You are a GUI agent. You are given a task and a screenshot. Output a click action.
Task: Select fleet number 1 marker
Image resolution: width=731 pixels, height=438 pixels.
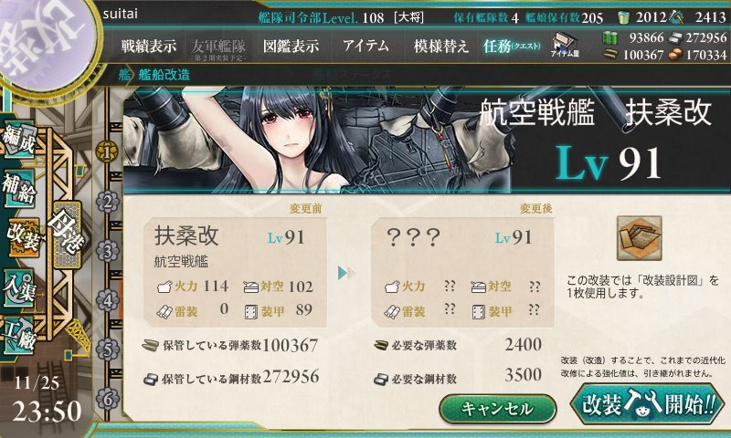[x=107, y=151]
